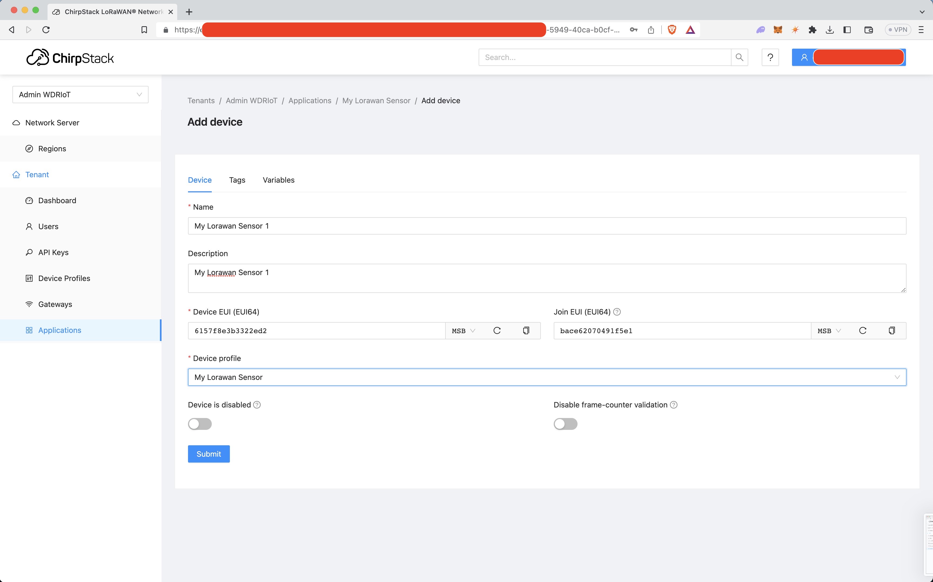Open the Admin WDRIoT tenant dropdown

coord(80,95)
